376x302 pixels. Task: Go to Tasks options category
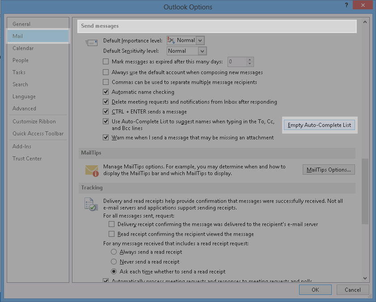(x=38, y=72)
